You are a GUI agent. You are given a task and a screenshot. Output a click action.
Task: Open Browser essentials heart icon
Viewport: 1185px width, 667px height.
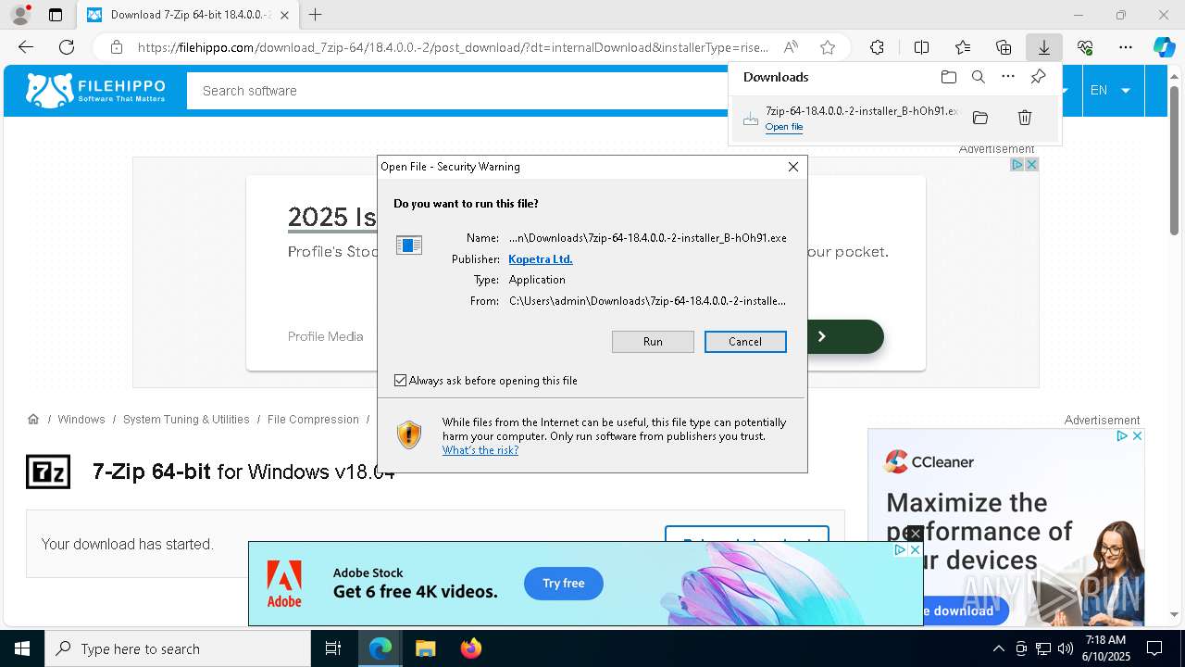pyautogui.click(x=1085, y=47)
